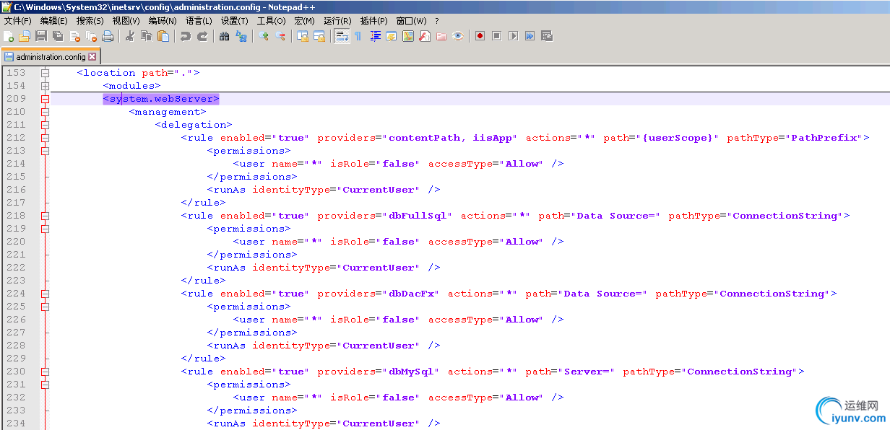This screenshot has width=890, height=430.
Task: Click the Save All icon
Action: click(58, 36)
